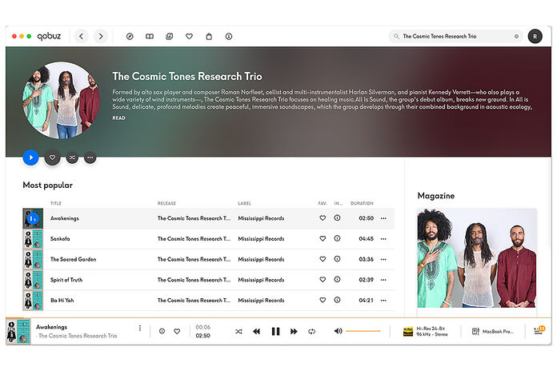Open artist more options ellipsis button
Viewport: 557px width, 371px height.
90,158
